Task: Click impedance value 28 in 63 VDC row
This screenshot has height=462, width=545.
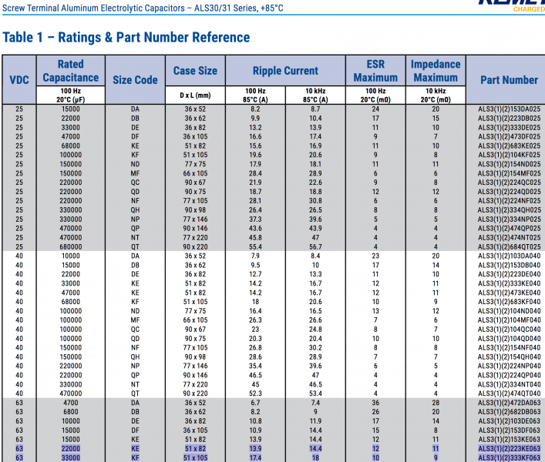Action: (x=436, y=403)
